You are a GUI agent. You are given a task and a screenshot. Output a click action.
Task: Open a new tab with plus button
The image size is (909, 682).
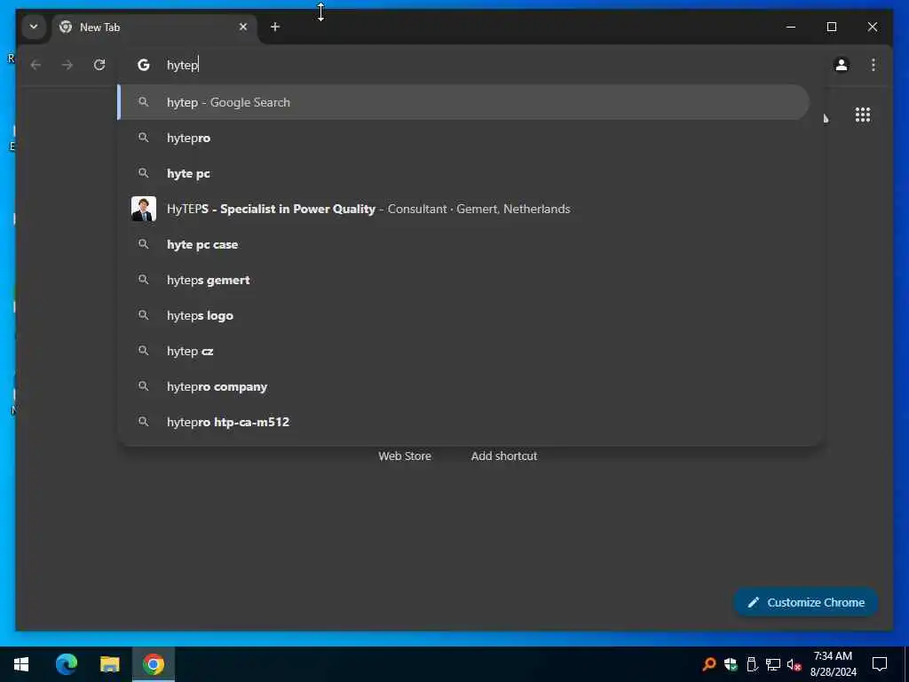[x=275, y=27]
